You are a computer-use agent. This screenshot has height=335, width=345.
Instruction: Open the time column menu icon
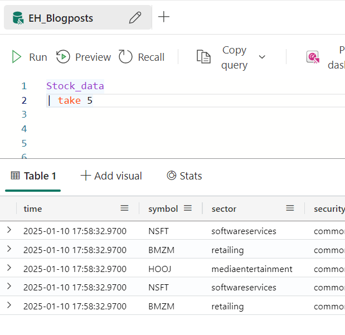(x=124, y=208)
